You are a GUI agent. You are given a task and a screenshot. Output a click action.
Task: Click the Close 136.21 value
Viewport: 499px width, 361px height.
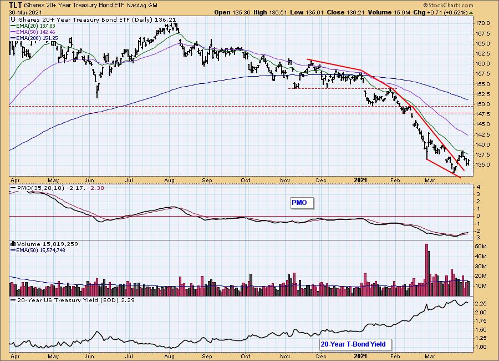(x=345, y=12)
